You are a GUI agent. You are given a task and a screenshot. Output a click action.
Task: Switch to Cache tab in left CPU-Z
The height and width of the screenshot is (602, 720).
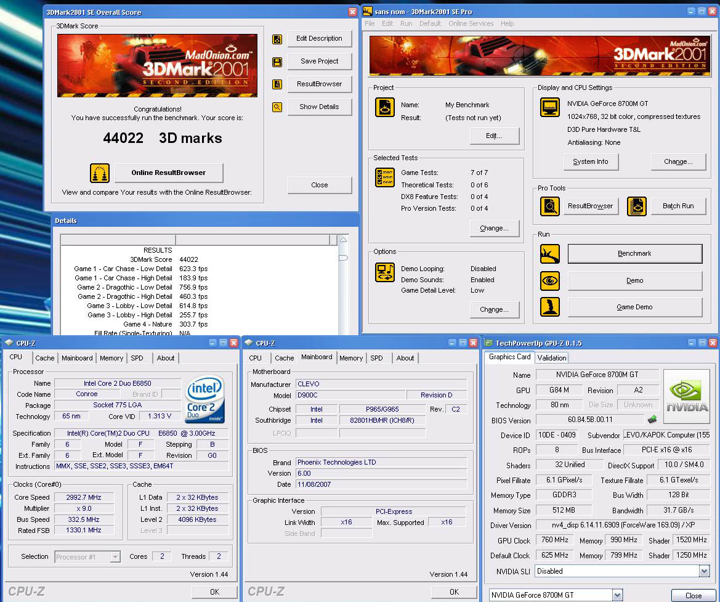point(44,358)
